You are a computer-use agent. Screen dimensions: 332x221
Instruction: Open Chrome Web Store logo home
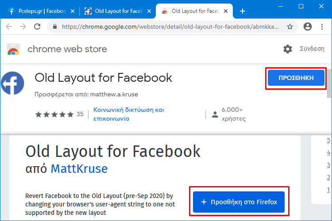13,49
